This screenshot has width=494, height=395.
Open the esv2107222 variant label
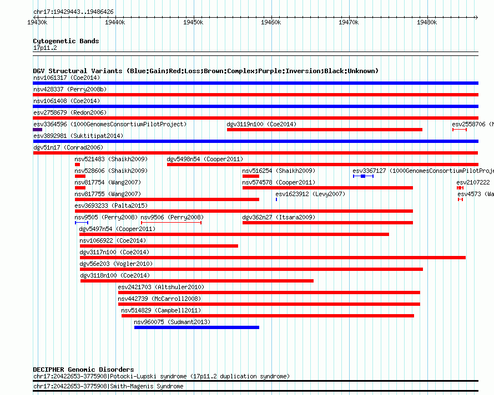[x=473, y=182]
